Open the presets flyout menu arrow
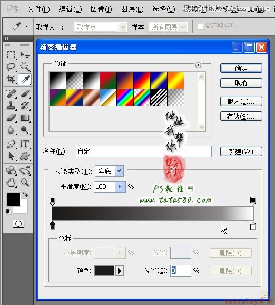Image resolution: width=275 pixels, height=305 pixels. pyautogui.click(x=198, y=65)
